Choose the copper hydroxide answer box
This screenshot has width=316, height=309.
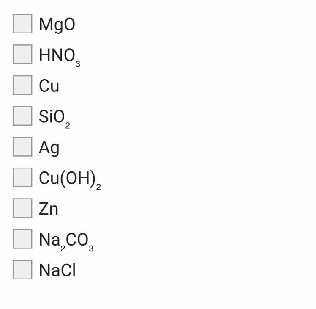(22, 177)
